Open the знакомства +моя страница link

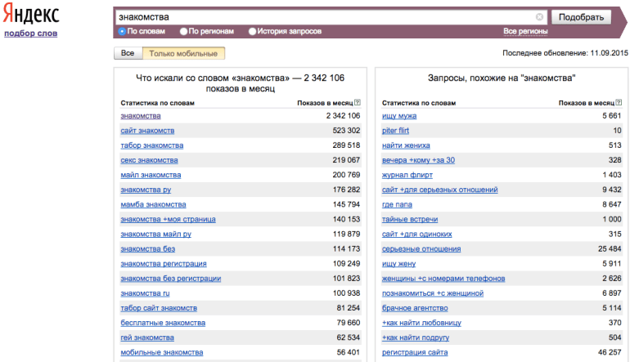pos(168,220)
